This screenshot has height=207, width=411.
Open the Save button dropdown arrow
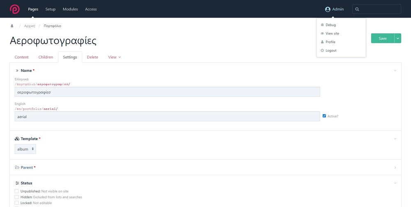397,38
